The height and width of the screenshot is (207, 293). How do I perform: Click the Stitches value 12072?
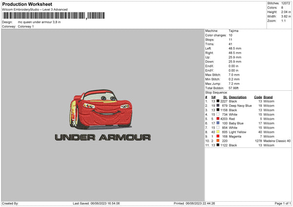(286, 3)
